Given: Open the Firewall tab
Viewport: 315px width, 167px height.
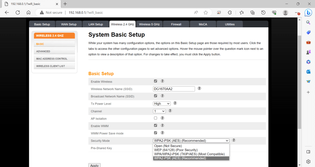Looking at the screenshot, I should pyautogui.click(x=176, y=24).
